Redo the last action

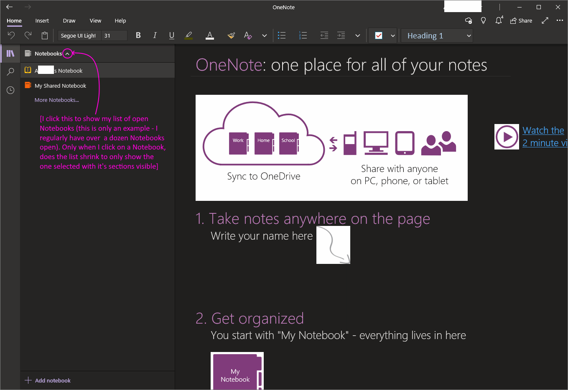[x=28, y=35]
